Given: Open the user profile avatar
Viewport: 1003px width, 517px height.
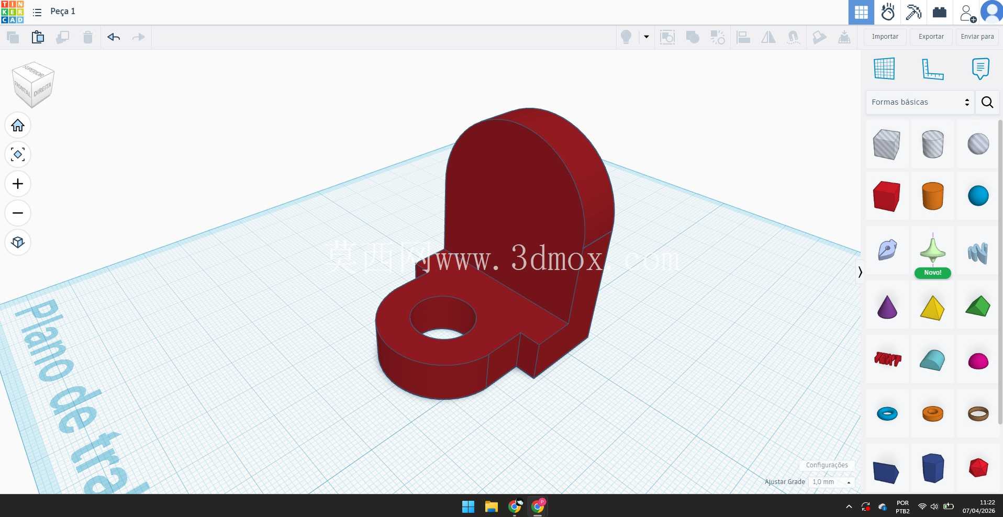Looking at the screenshot, I should (x=992, y=12).
